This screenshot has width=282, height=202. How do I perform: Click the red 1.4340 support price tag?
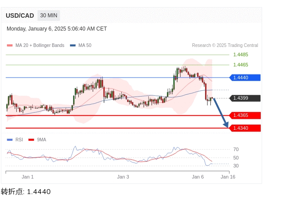pos(245,128)
